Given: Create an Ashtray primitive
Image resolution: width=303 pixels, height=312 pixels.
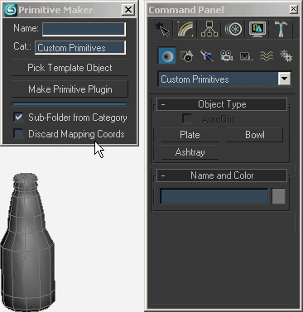Looking at the screenshot, I should point(190,152).
